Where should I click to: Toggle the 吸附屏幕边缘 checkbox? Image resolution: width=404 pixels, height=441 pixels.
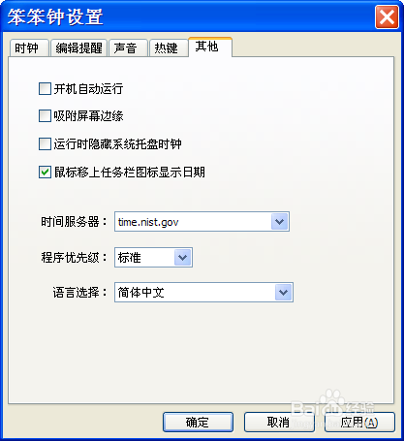click(x=45, y=115)
